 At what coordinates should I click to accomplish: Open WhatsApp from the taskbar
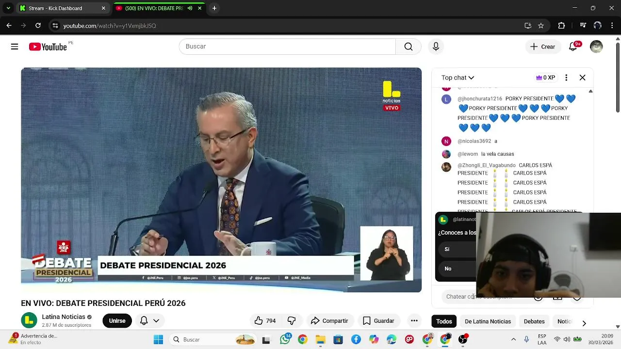click(285, 339)
